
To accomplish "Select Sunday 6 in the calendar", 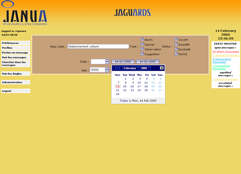I will click(x=161, y=79).
